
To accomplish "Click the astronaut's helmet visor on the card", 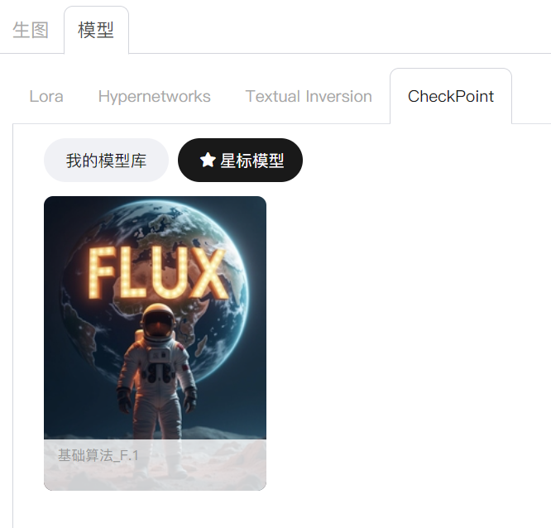I will [x=159, y=324].
